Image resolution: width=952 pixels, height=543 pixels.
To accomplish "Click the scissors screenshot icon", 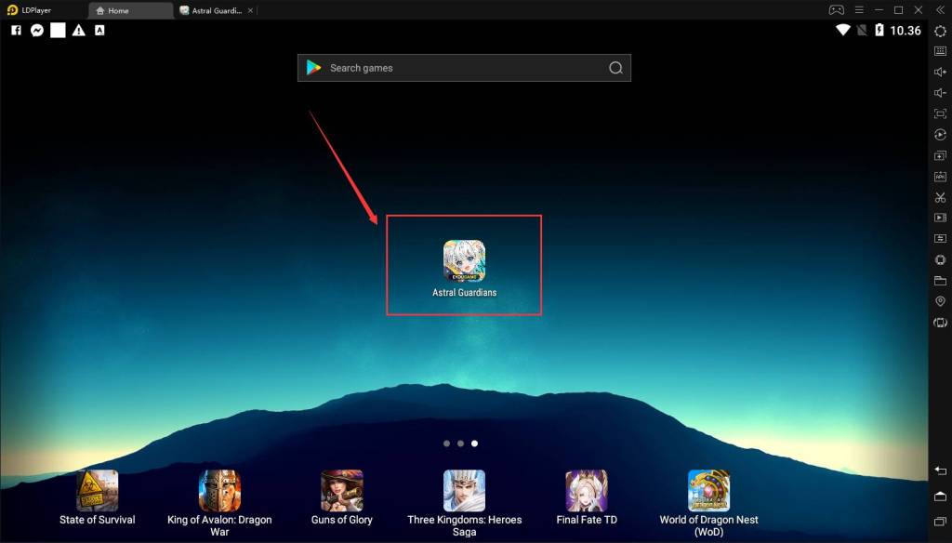I will [940, 197].
